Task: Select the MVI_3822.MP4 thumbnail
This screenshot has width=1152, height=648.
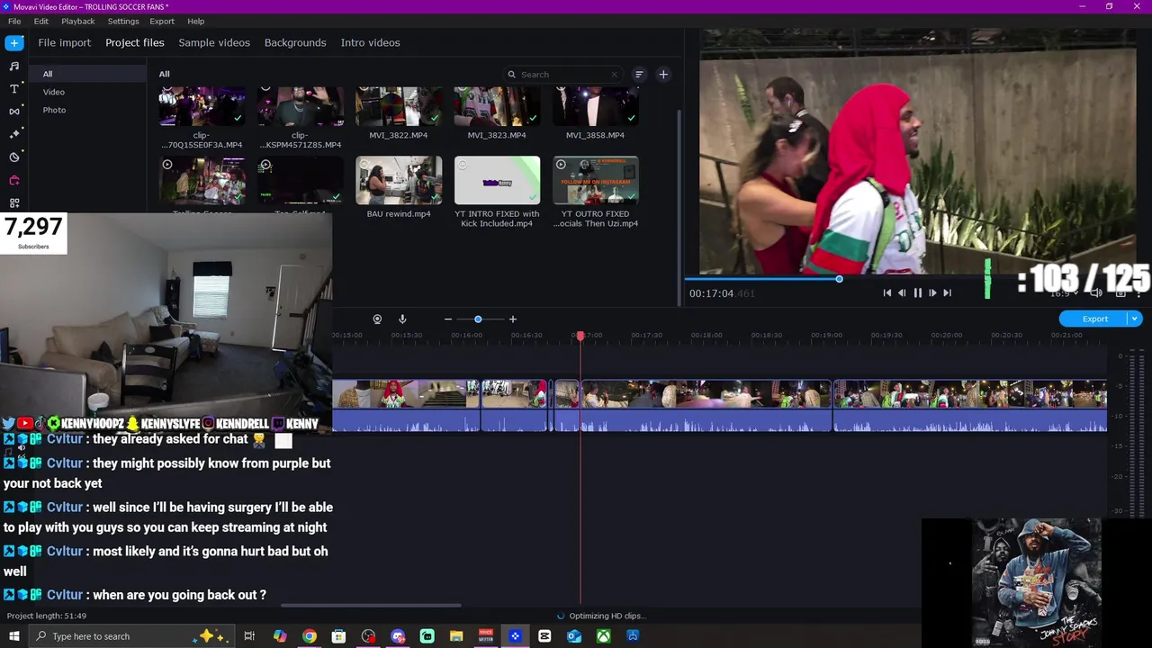Action: pos(399,106)
